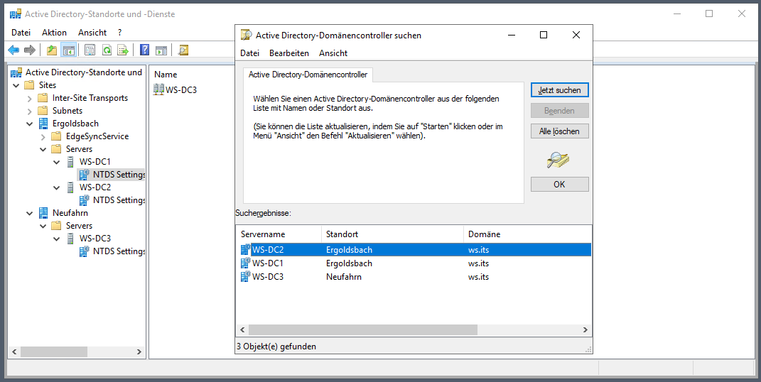Open Ansicht menu in search dialog

tap(333, 53)
